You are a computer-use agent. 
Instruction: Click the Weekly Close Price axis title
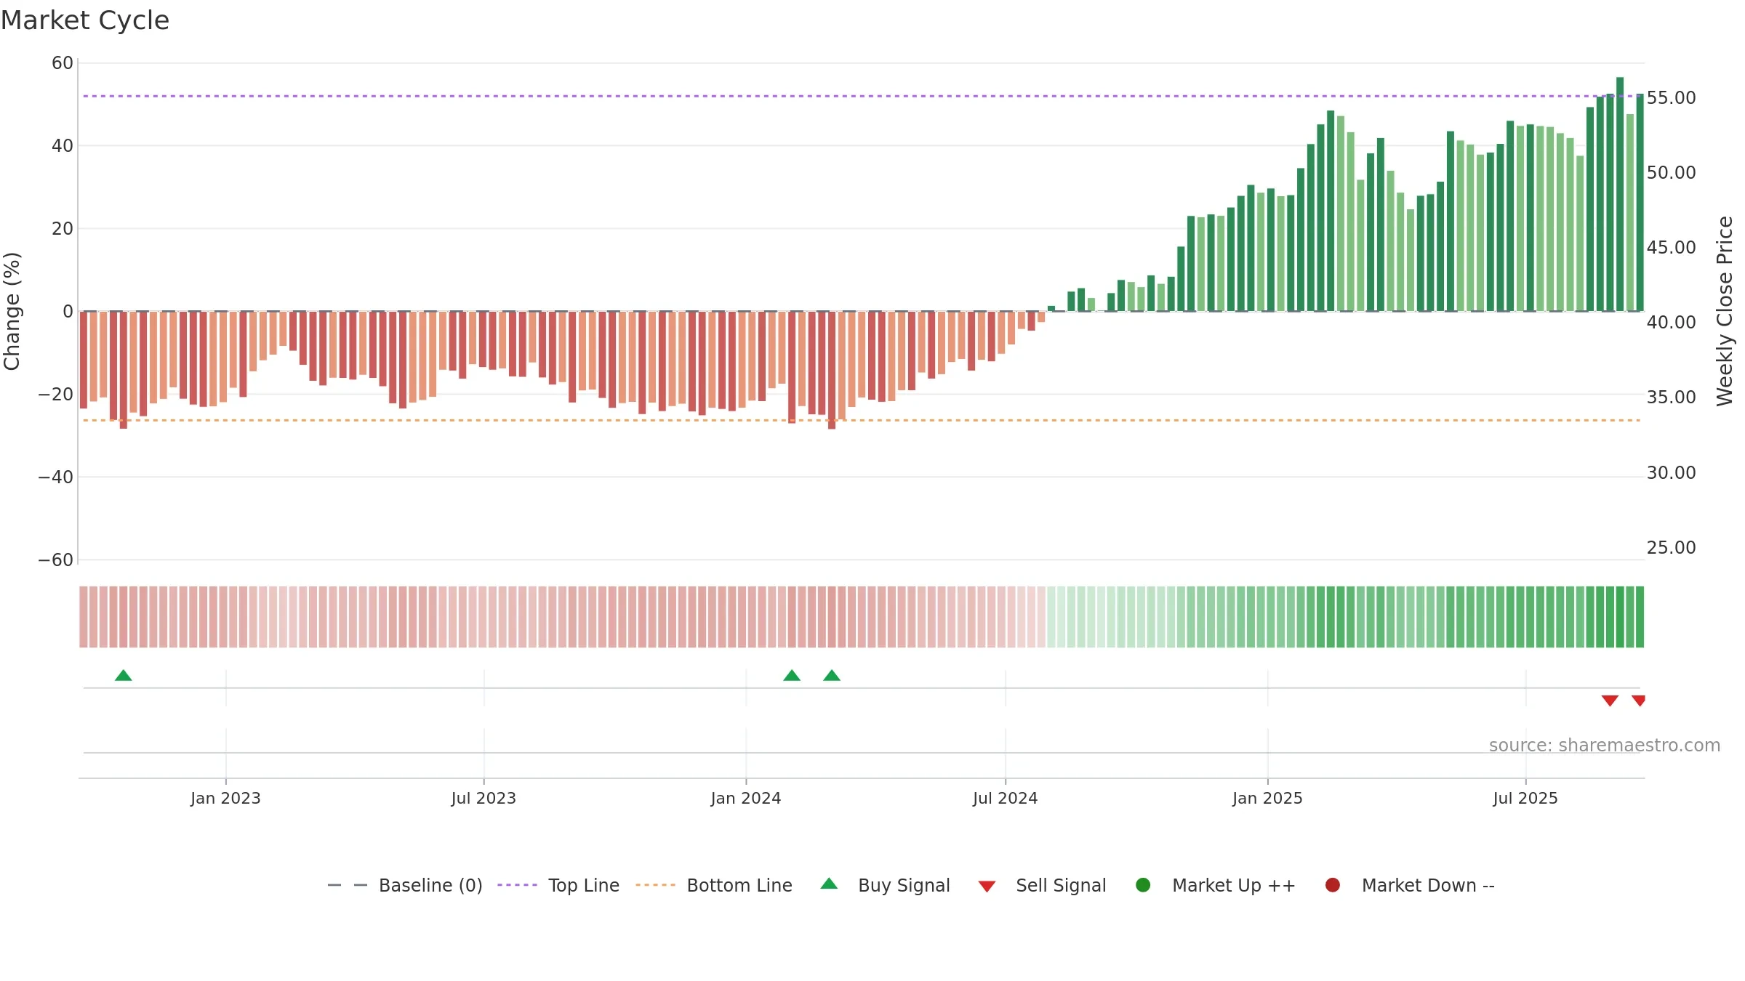click(1725, 311)
